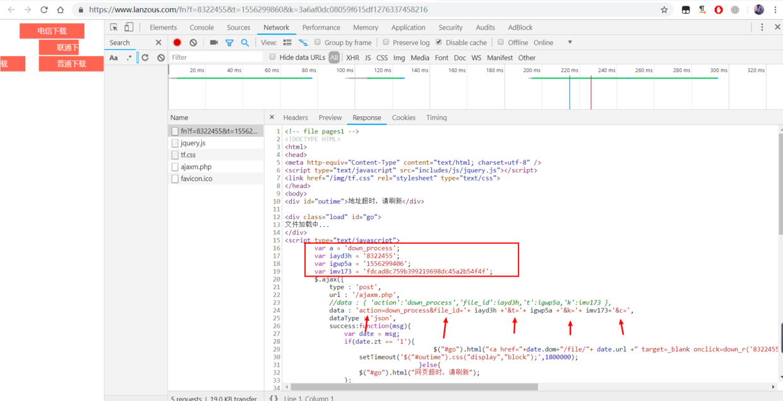Image resolution: width=783 pixels, height=401 pixels.
Task: Show the Headers tab of the request
Action: click(x=296, y=117)
